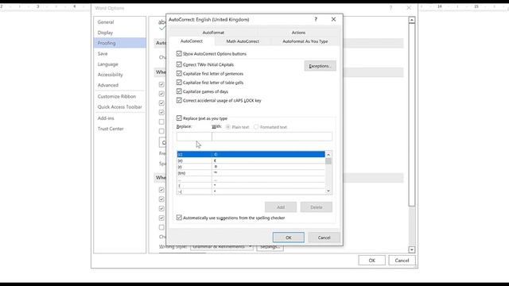Click Word Options scroll down arrow
This screenshot has width=509, height=286.
(412, 249)
